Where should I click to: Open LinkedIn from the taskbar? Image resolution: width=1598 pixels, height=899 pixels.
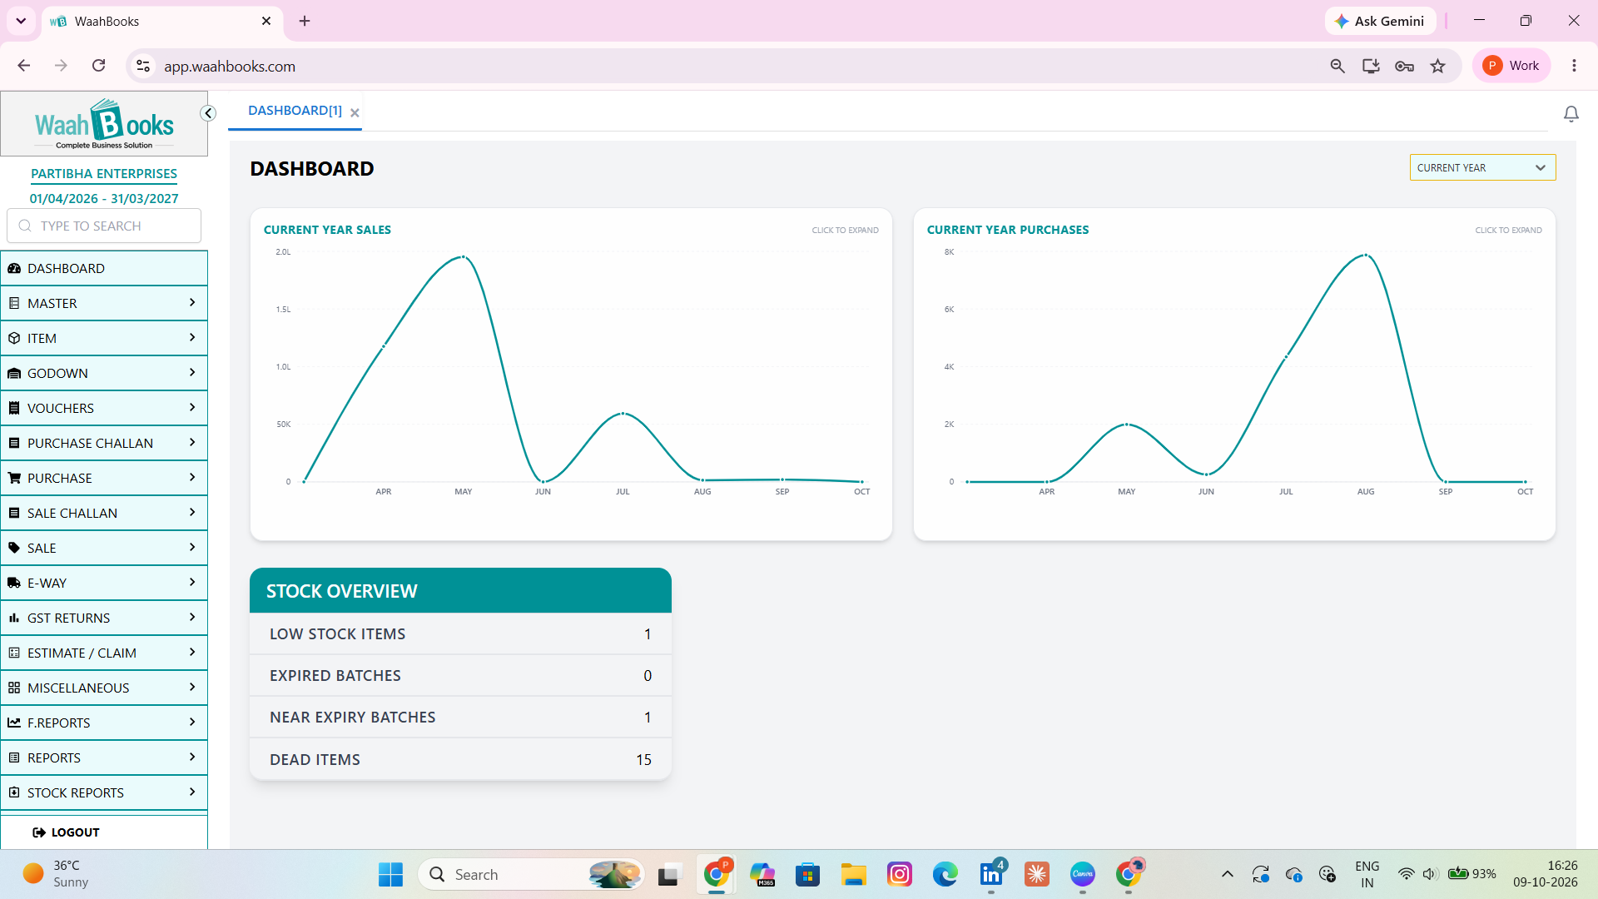(991, 874)
